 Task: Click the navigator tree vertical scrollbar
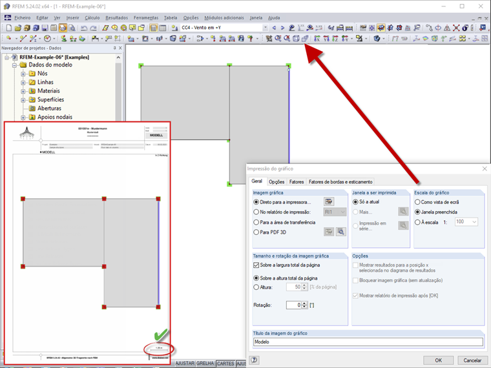(118, 88)
